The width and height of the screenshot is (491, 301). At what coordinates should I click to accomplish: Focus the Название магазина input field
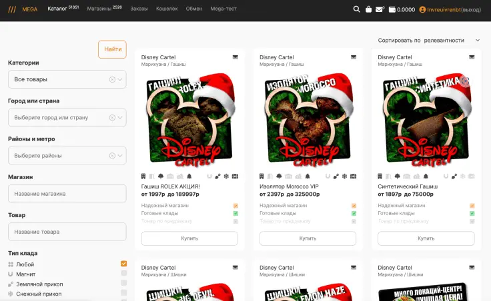tap(67, 194)
